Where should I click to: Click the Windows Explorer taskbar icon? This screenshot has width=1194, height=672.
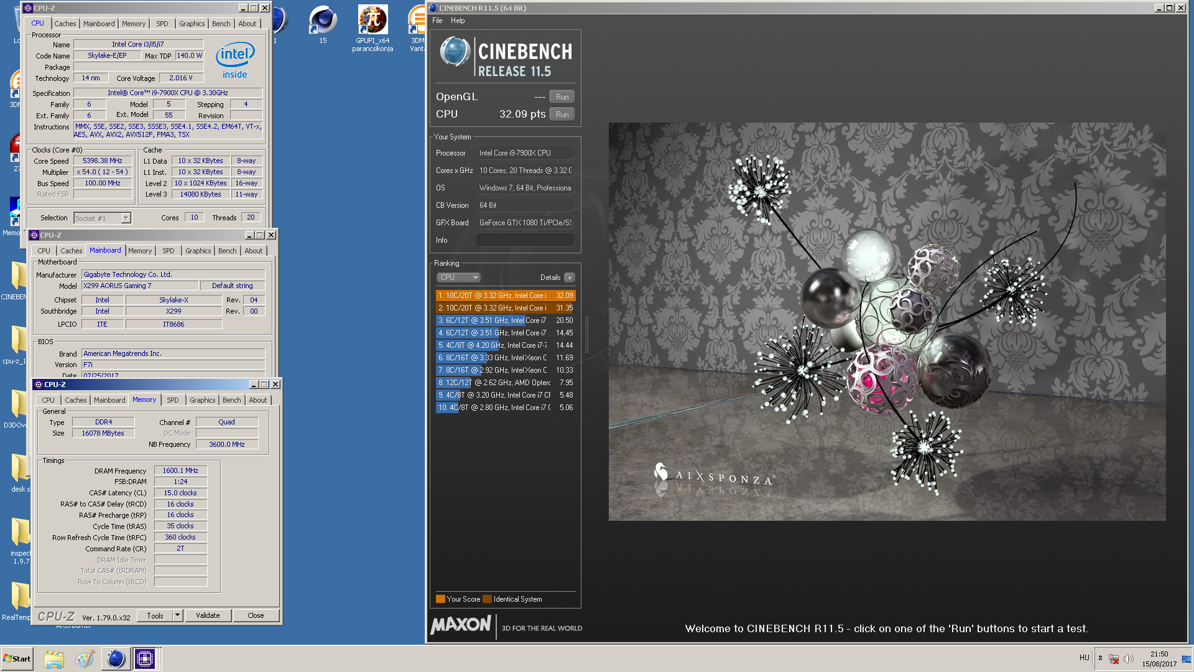(x=54, y=659)
